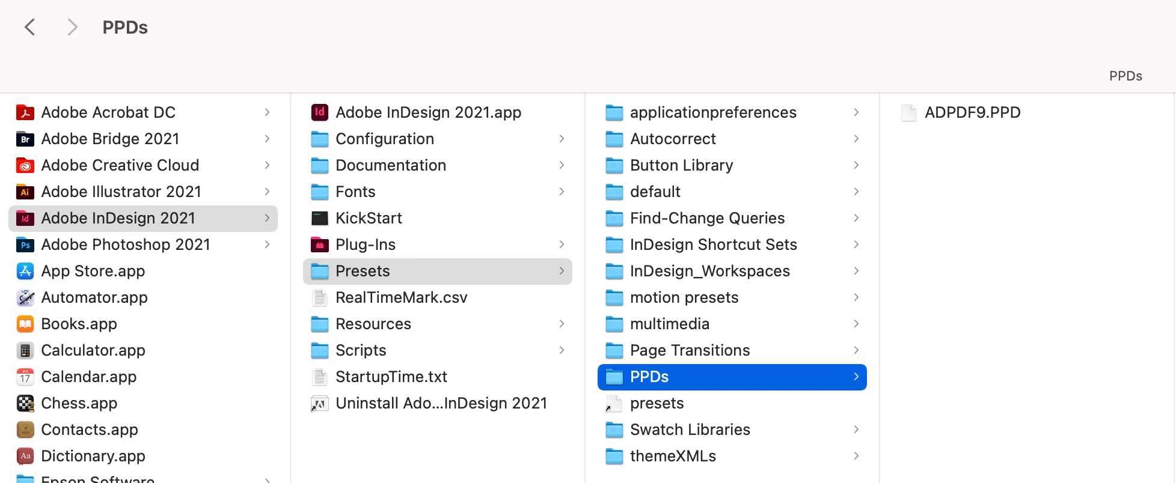This screenshot has width=1176, height=483.
Task: Expand the Configuration folder chevron
Action: pos(562,139)
